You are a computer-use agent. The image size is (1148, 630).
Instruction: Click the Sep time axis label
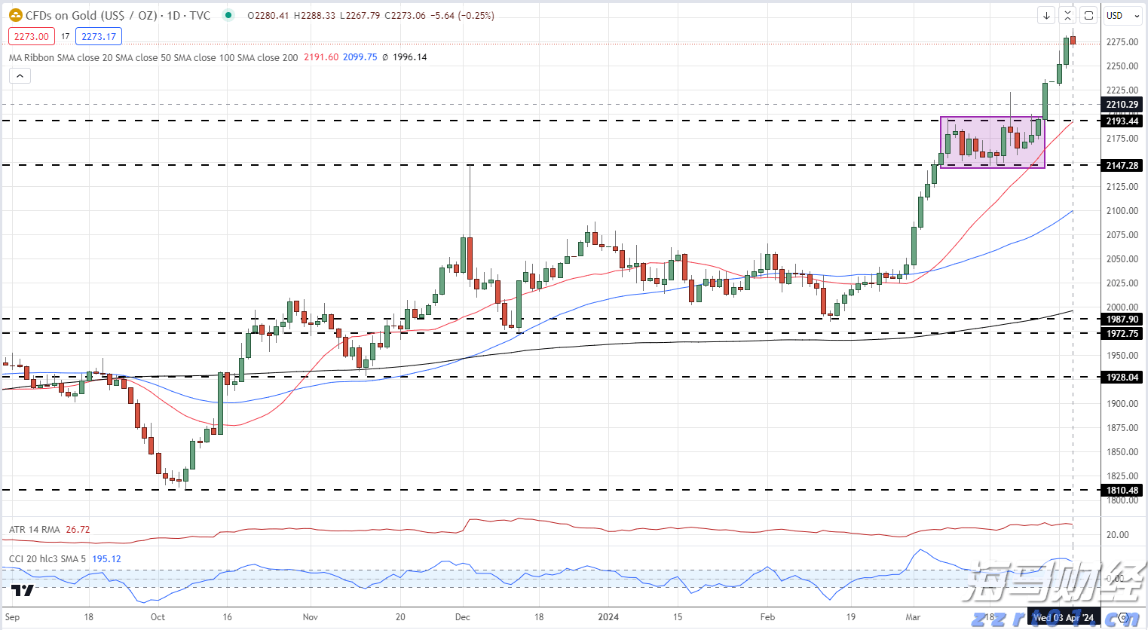click(x=12, y=617)
